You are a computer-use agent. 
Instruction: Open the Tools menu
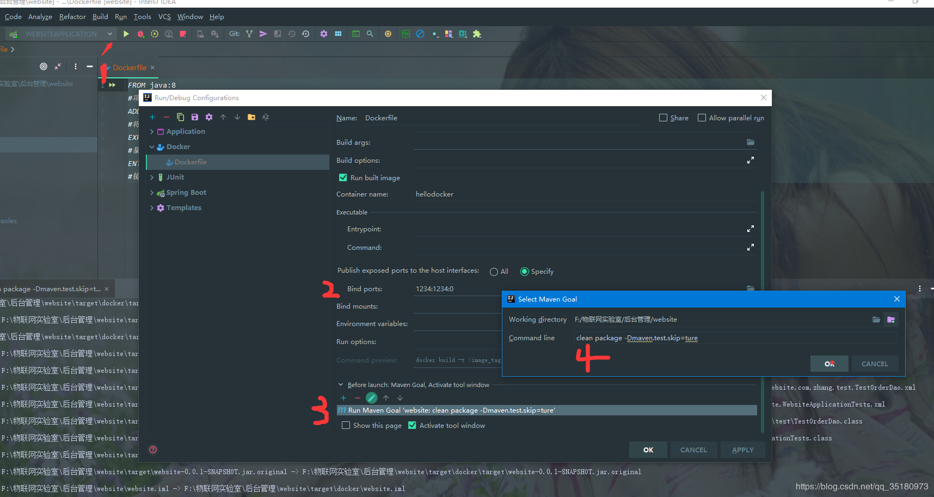[x=143, y=17]
